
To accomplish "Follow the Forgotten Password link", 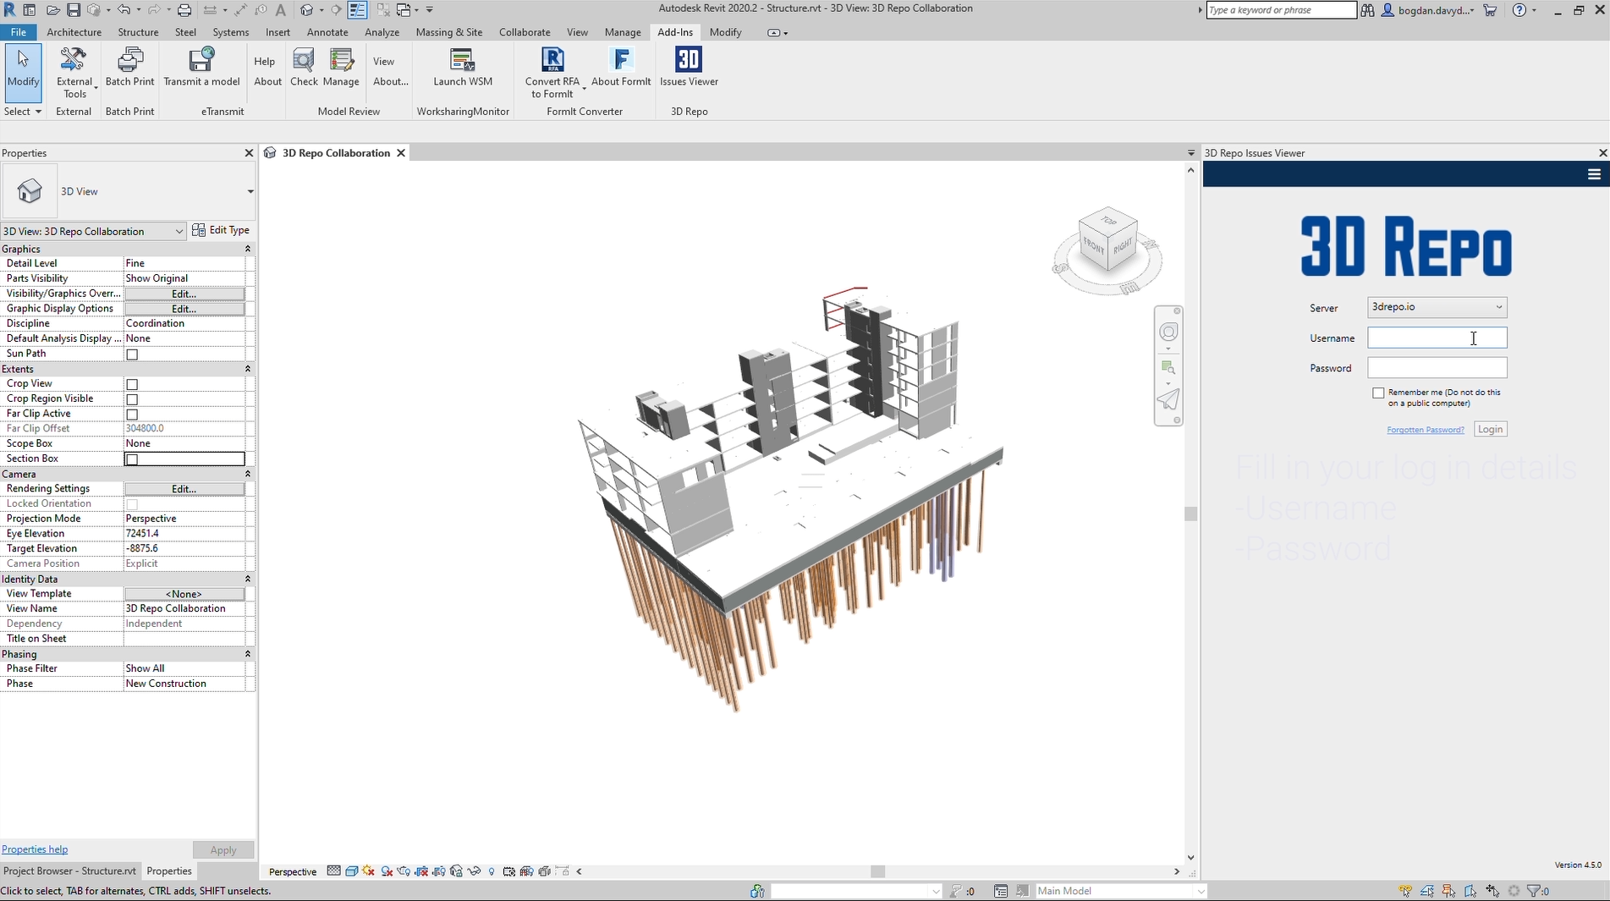I will [x=1425, y=430].
